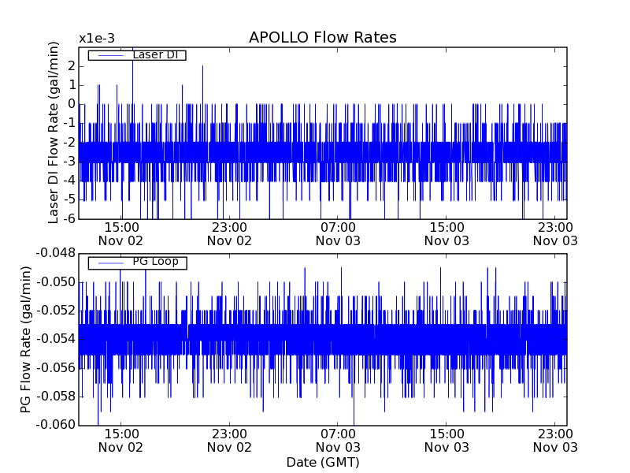Select the "Laser DI" legend text label
This screenshot has width=630, height=473.
[x=155, y=55]
